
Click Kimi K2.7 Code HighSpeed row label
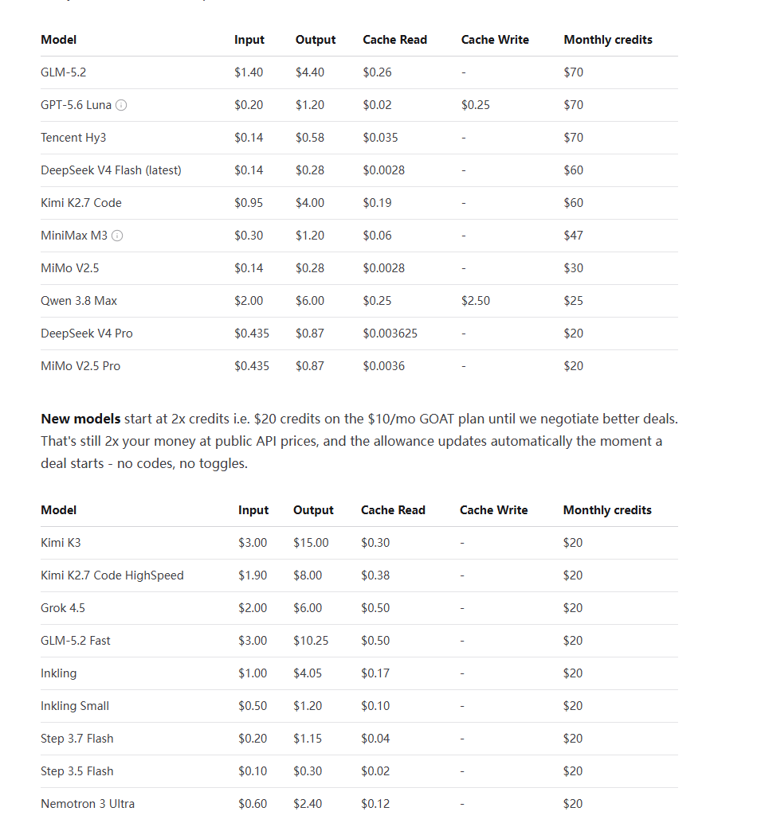pyautogui.click(x=112, y=575)
